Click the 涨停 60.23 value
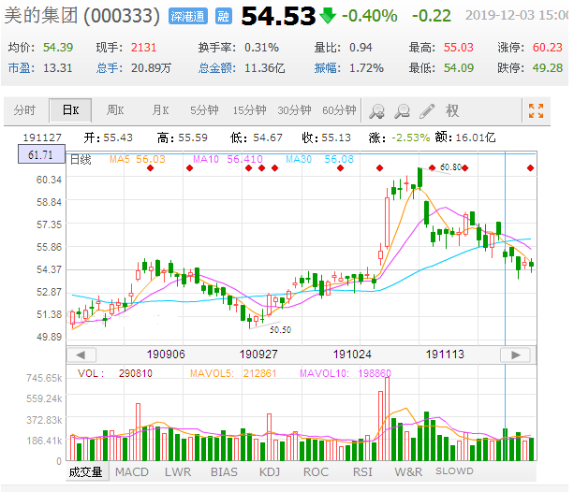574x492 pixels. pyautogui.click(x=547, y=48)
